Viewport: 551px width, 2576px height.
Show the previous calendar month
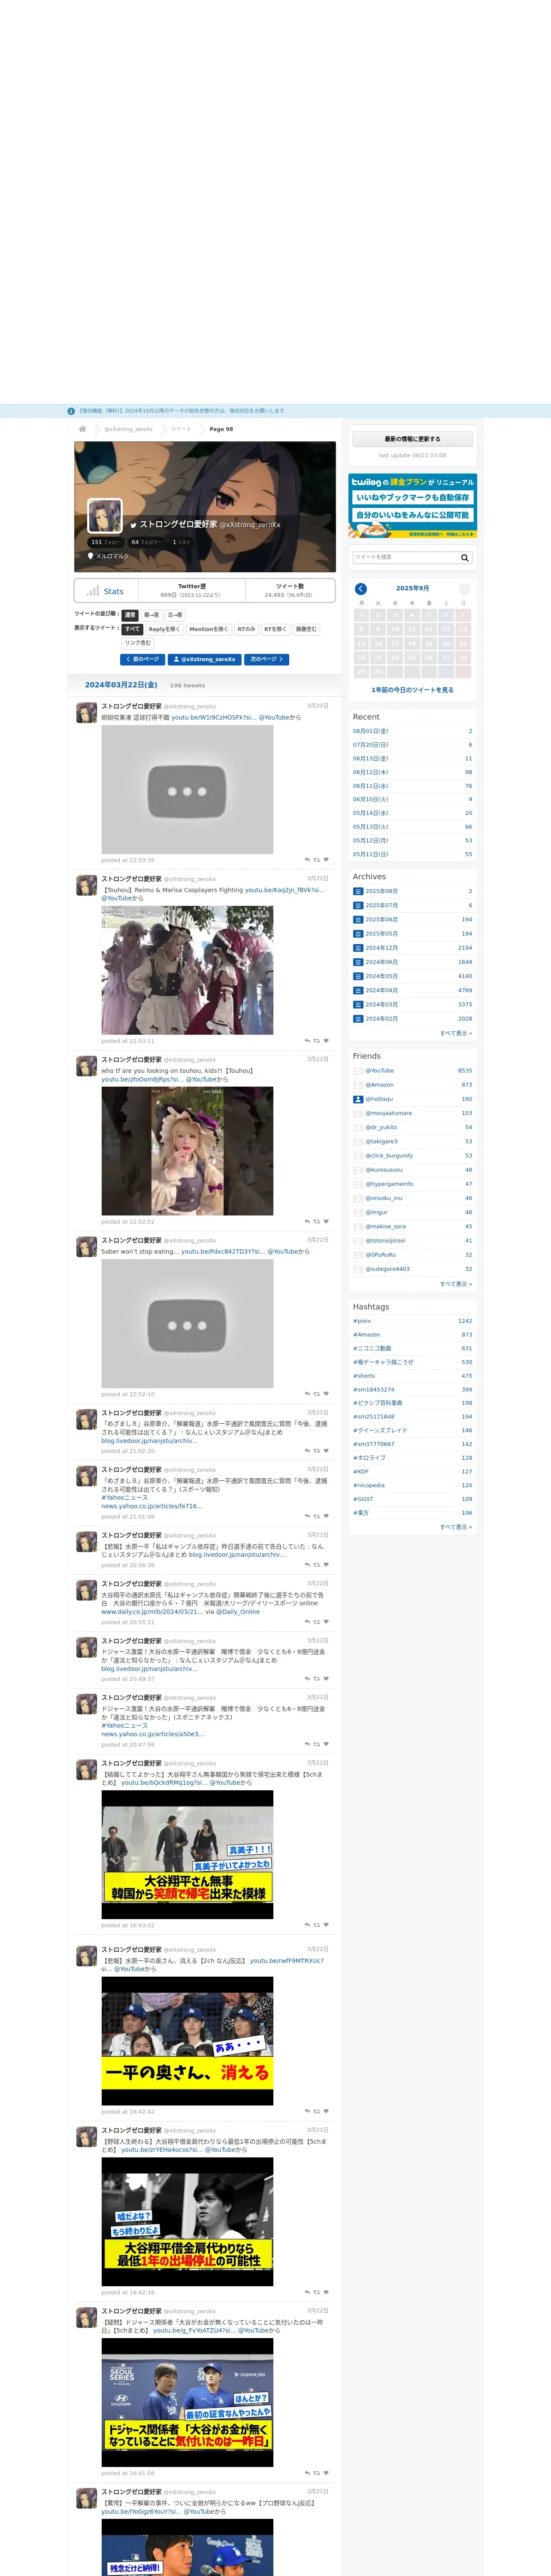[361, 589]
